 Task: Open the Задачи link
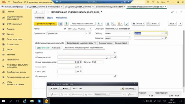[x=50, y=18]
